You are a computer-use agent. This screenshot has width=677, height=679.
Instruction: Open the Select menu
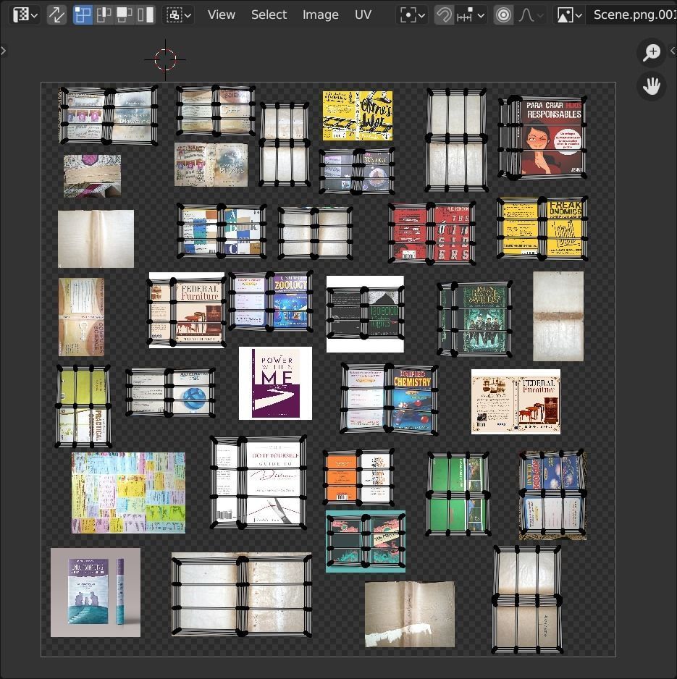(x=269, y=14)
